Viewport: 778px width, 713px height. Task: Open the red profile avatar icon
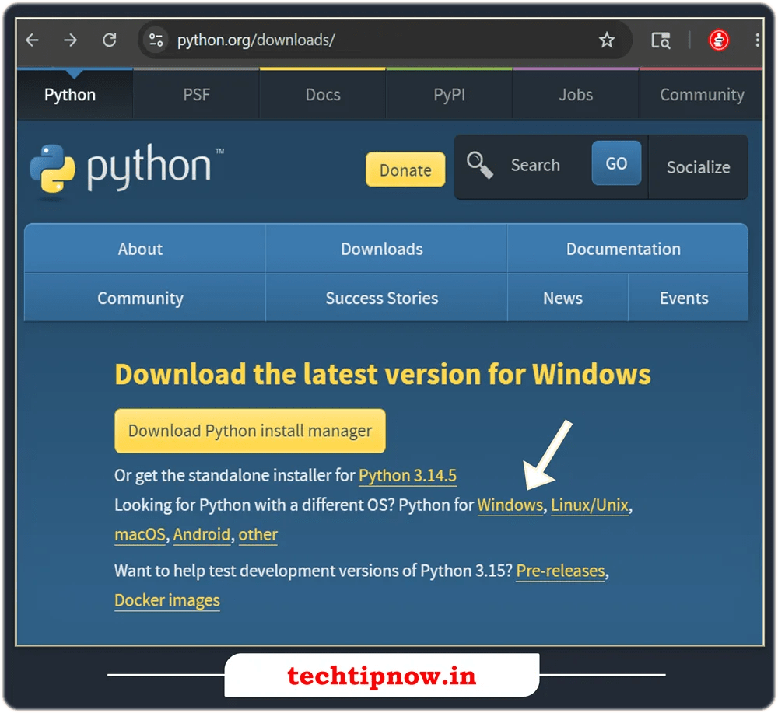pyautogui.click(x=718, y=40)
